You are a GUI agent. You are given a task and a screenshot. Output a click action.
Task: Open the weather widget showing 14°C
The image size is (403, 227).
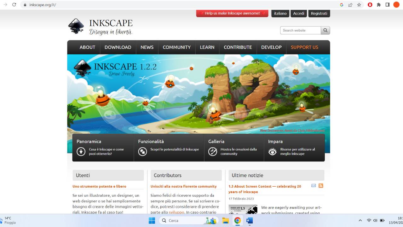(9, 220)
